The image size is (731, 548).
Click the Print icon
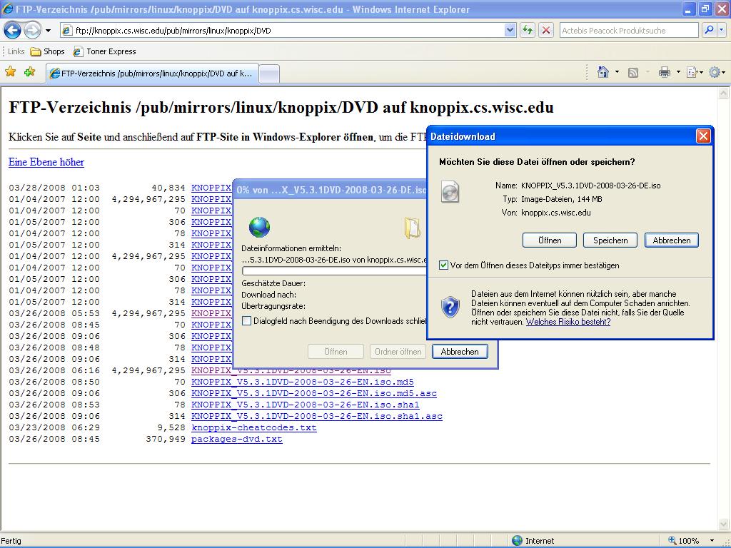point(665,72)
